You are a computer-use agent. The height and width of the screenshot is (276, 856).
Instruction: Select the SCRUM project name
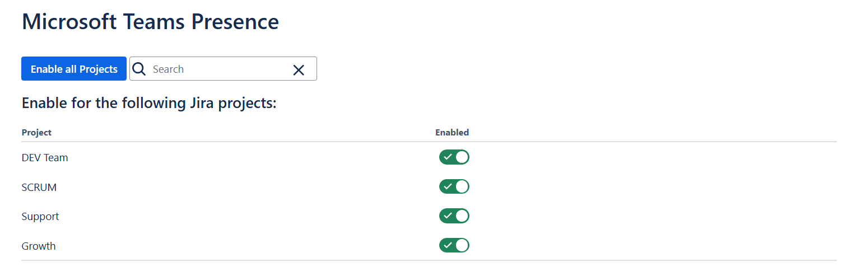coord(39,188)
